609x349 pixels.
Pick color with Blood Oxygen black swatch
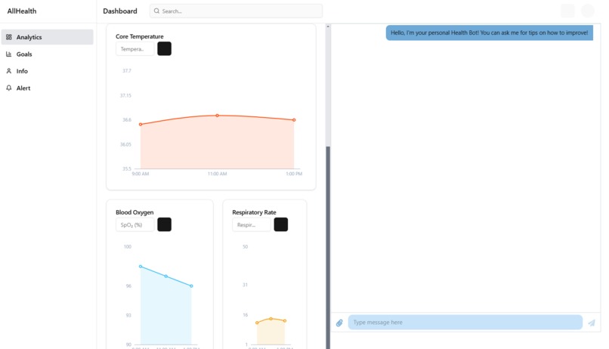pyautogui.click(x=164, y=225)
